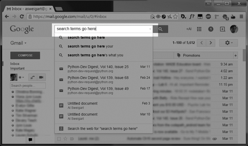Reload the Gmail page
Image resolution: width=248 pixels, height=146 pixels.
(x=22, y=16)
